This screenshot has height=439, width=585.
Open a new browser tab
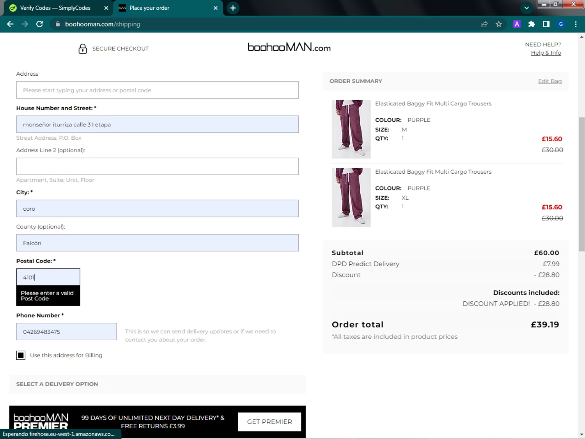(x=233, y=8)
